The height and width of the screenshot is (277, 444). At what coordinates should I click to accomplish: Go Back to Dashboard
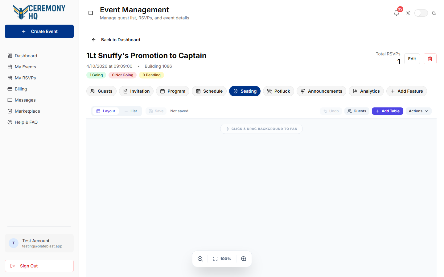116,40
